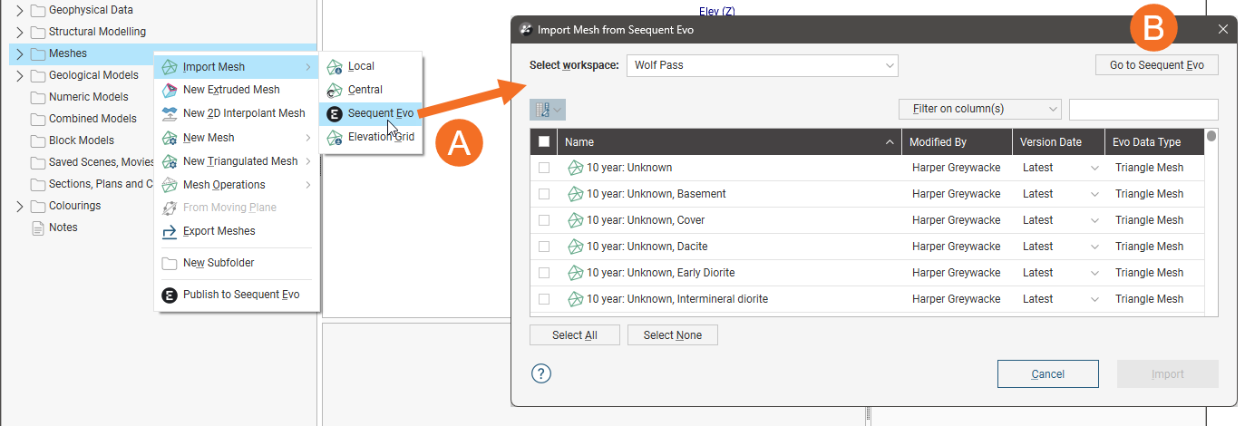1245x426 pixels.
Task: Click the Seequent Evo icon in submenu
Action: click(335, 113)
